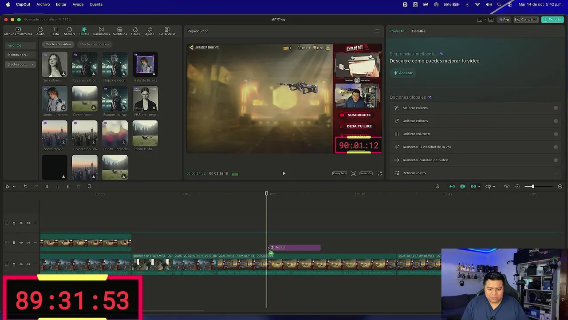The image size is (568, 320).
Task: Open layout switcher dropdown in title bar
Action: 485,20
